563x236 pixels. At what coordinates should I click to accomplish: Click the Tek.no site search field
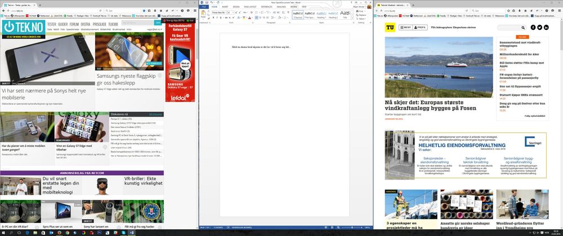click(x=137, y=23)
